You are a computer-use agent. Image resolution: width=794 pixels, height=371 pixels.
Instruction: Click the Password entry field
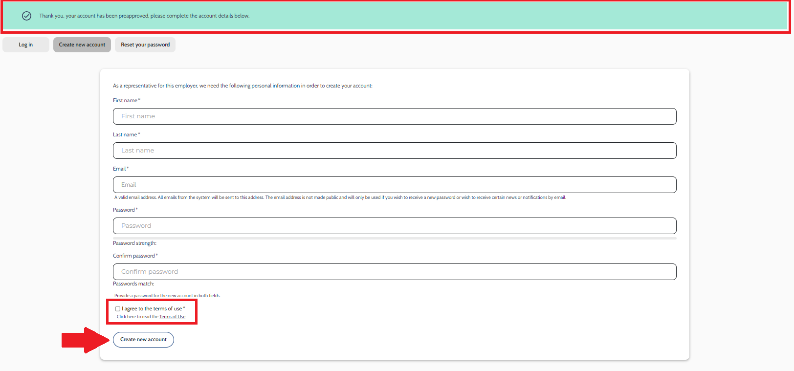click(395, 226)
